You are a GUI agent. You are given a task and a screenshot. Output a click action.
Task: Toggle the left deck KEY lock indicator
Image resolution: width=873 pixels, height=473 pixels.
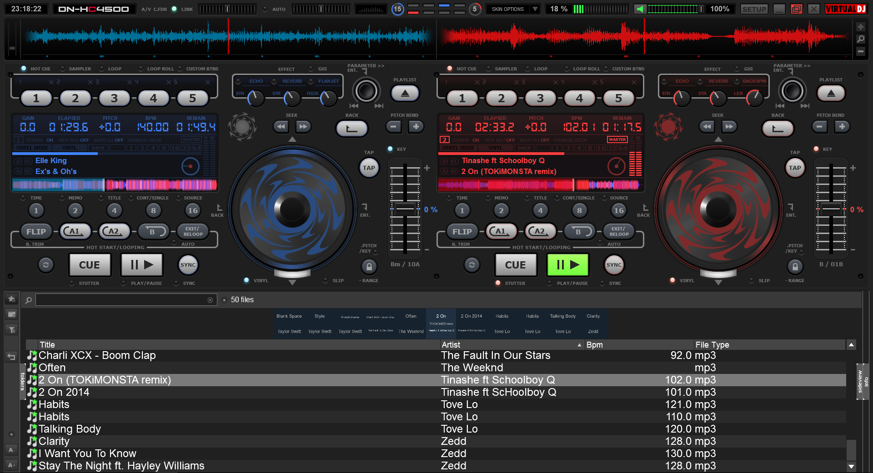[x=390, y=149]
